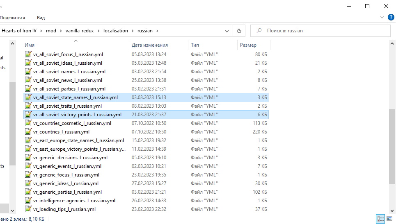This screenshot has width=396, height=224.
Task: Switch to large icons view layout
Action: click(389, 218)
